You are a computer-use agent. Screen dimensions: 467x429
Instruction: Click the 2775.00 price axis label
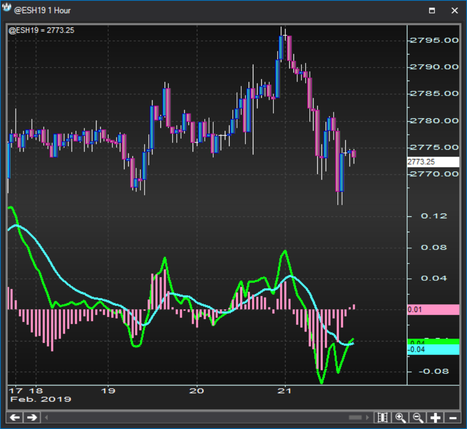(434, 147)
